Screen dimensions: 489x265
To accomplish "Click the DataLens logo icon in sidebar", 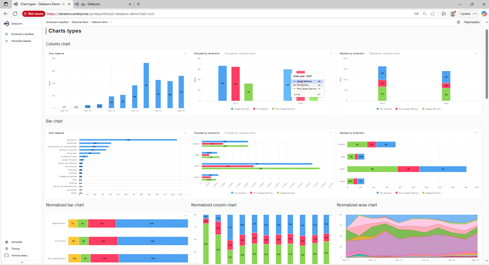I will [x=7, y=24].
